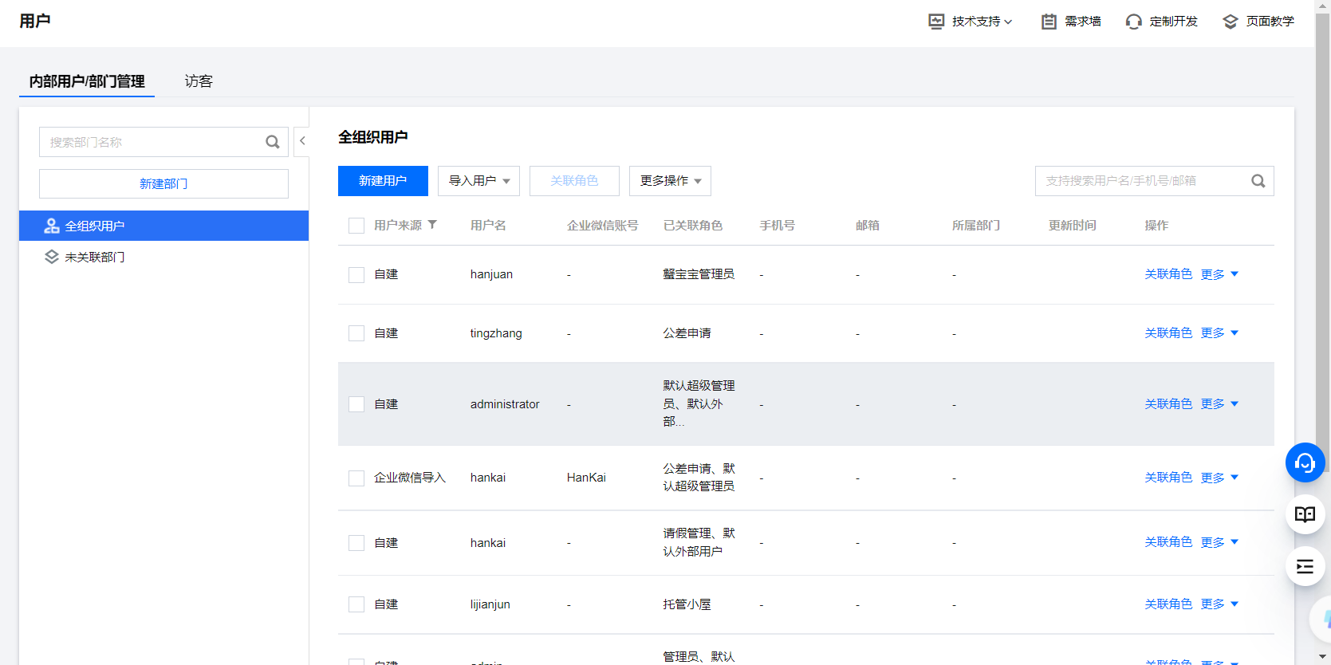Open the 技术支持 monitor icon

click(936, 22)
